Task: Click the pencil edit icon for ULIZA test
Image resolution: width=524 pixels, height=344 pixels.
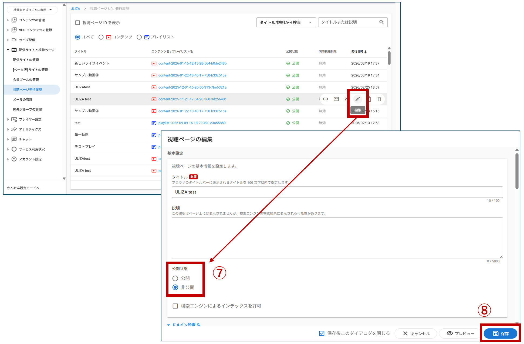Action: (x=357, y=99)
